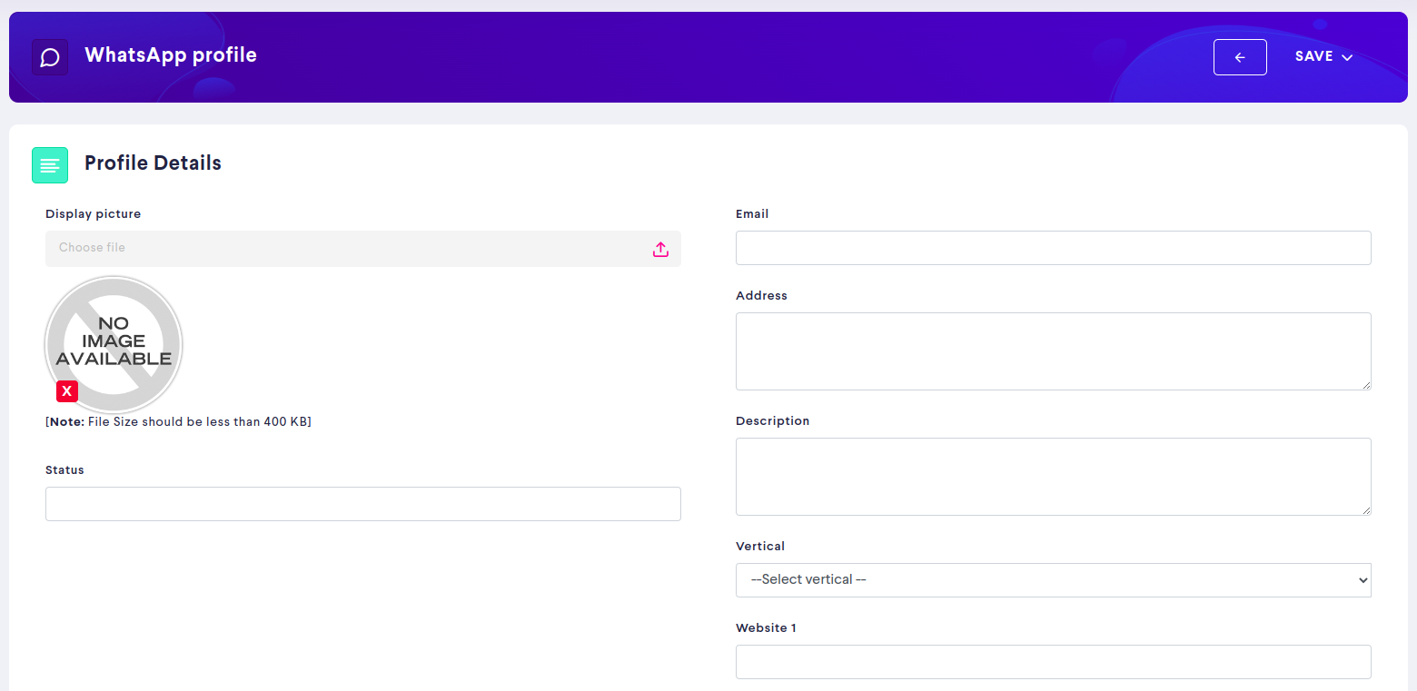1417x691 pixels.
Task: Select the Website 1 input field
Action: click(x=1053, y=661)
